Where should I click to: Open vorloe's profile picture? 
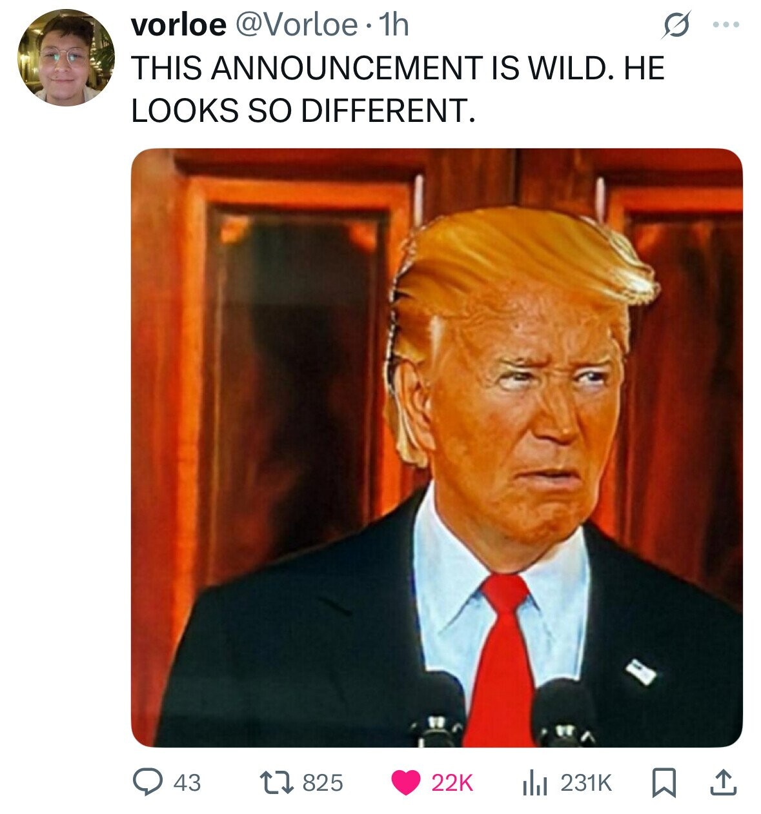click(x=66, y=58)
